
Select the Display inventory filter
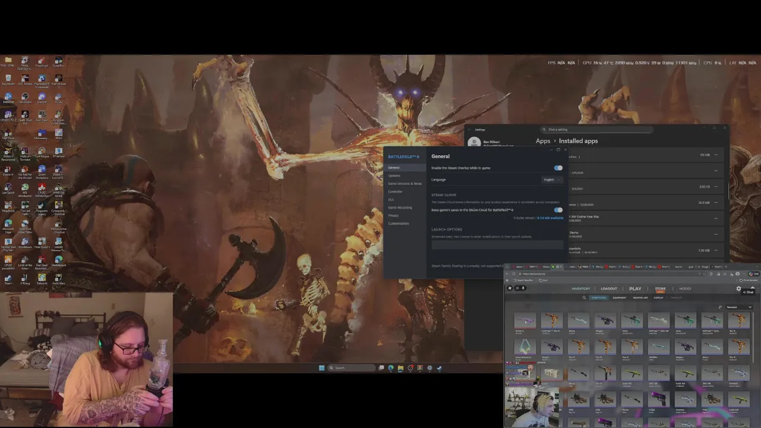659,298
